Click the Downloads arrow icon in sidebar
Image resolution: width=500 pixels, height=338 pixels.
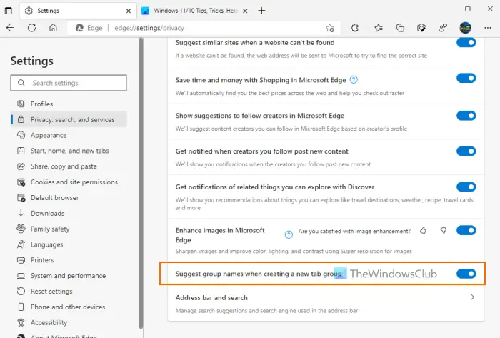21,213
